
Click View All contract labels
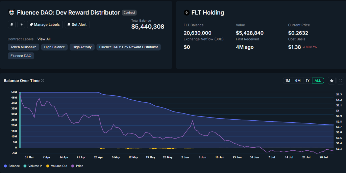click(x=44, y=39)
